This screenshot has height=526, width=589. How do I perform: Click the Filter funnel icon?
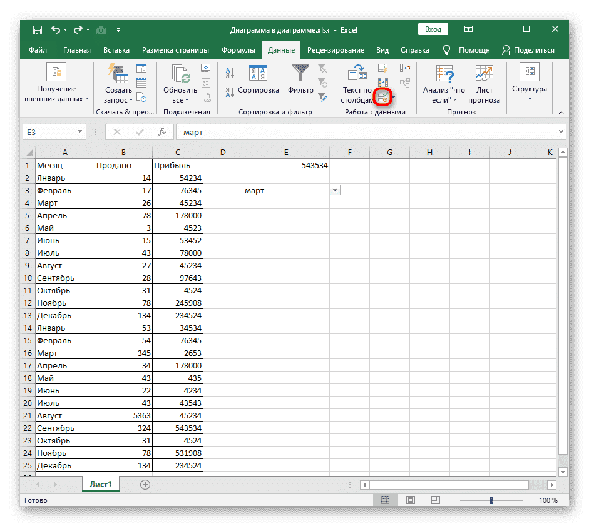click(300, 74)
